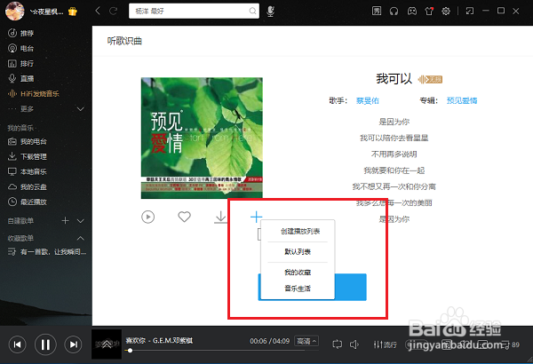
Task: Start song recognition with the microphone icon
Action: [x=270, y=12]
